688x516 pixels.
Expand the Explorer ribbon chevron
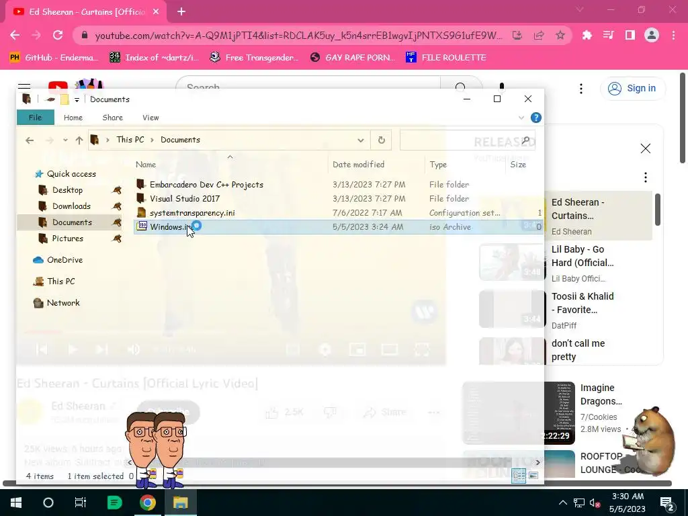pos(521,118)
